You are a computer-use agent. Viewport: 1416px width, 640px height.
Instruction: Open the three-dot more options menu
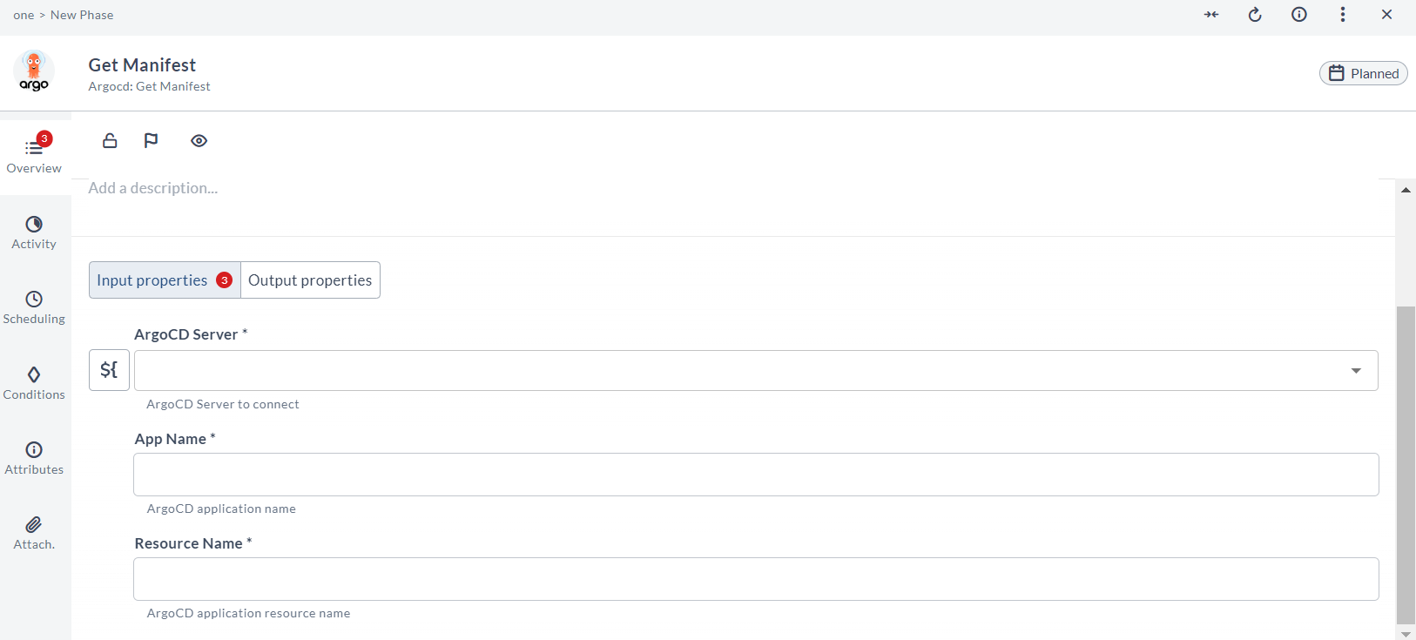[x=1343, y=15]
